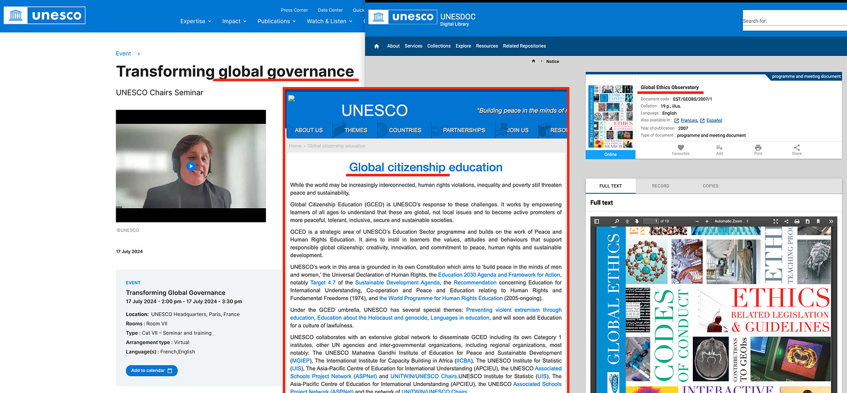Click the Add to list icon
Viewport: 847px width, 393px height.
coord(720,148)
